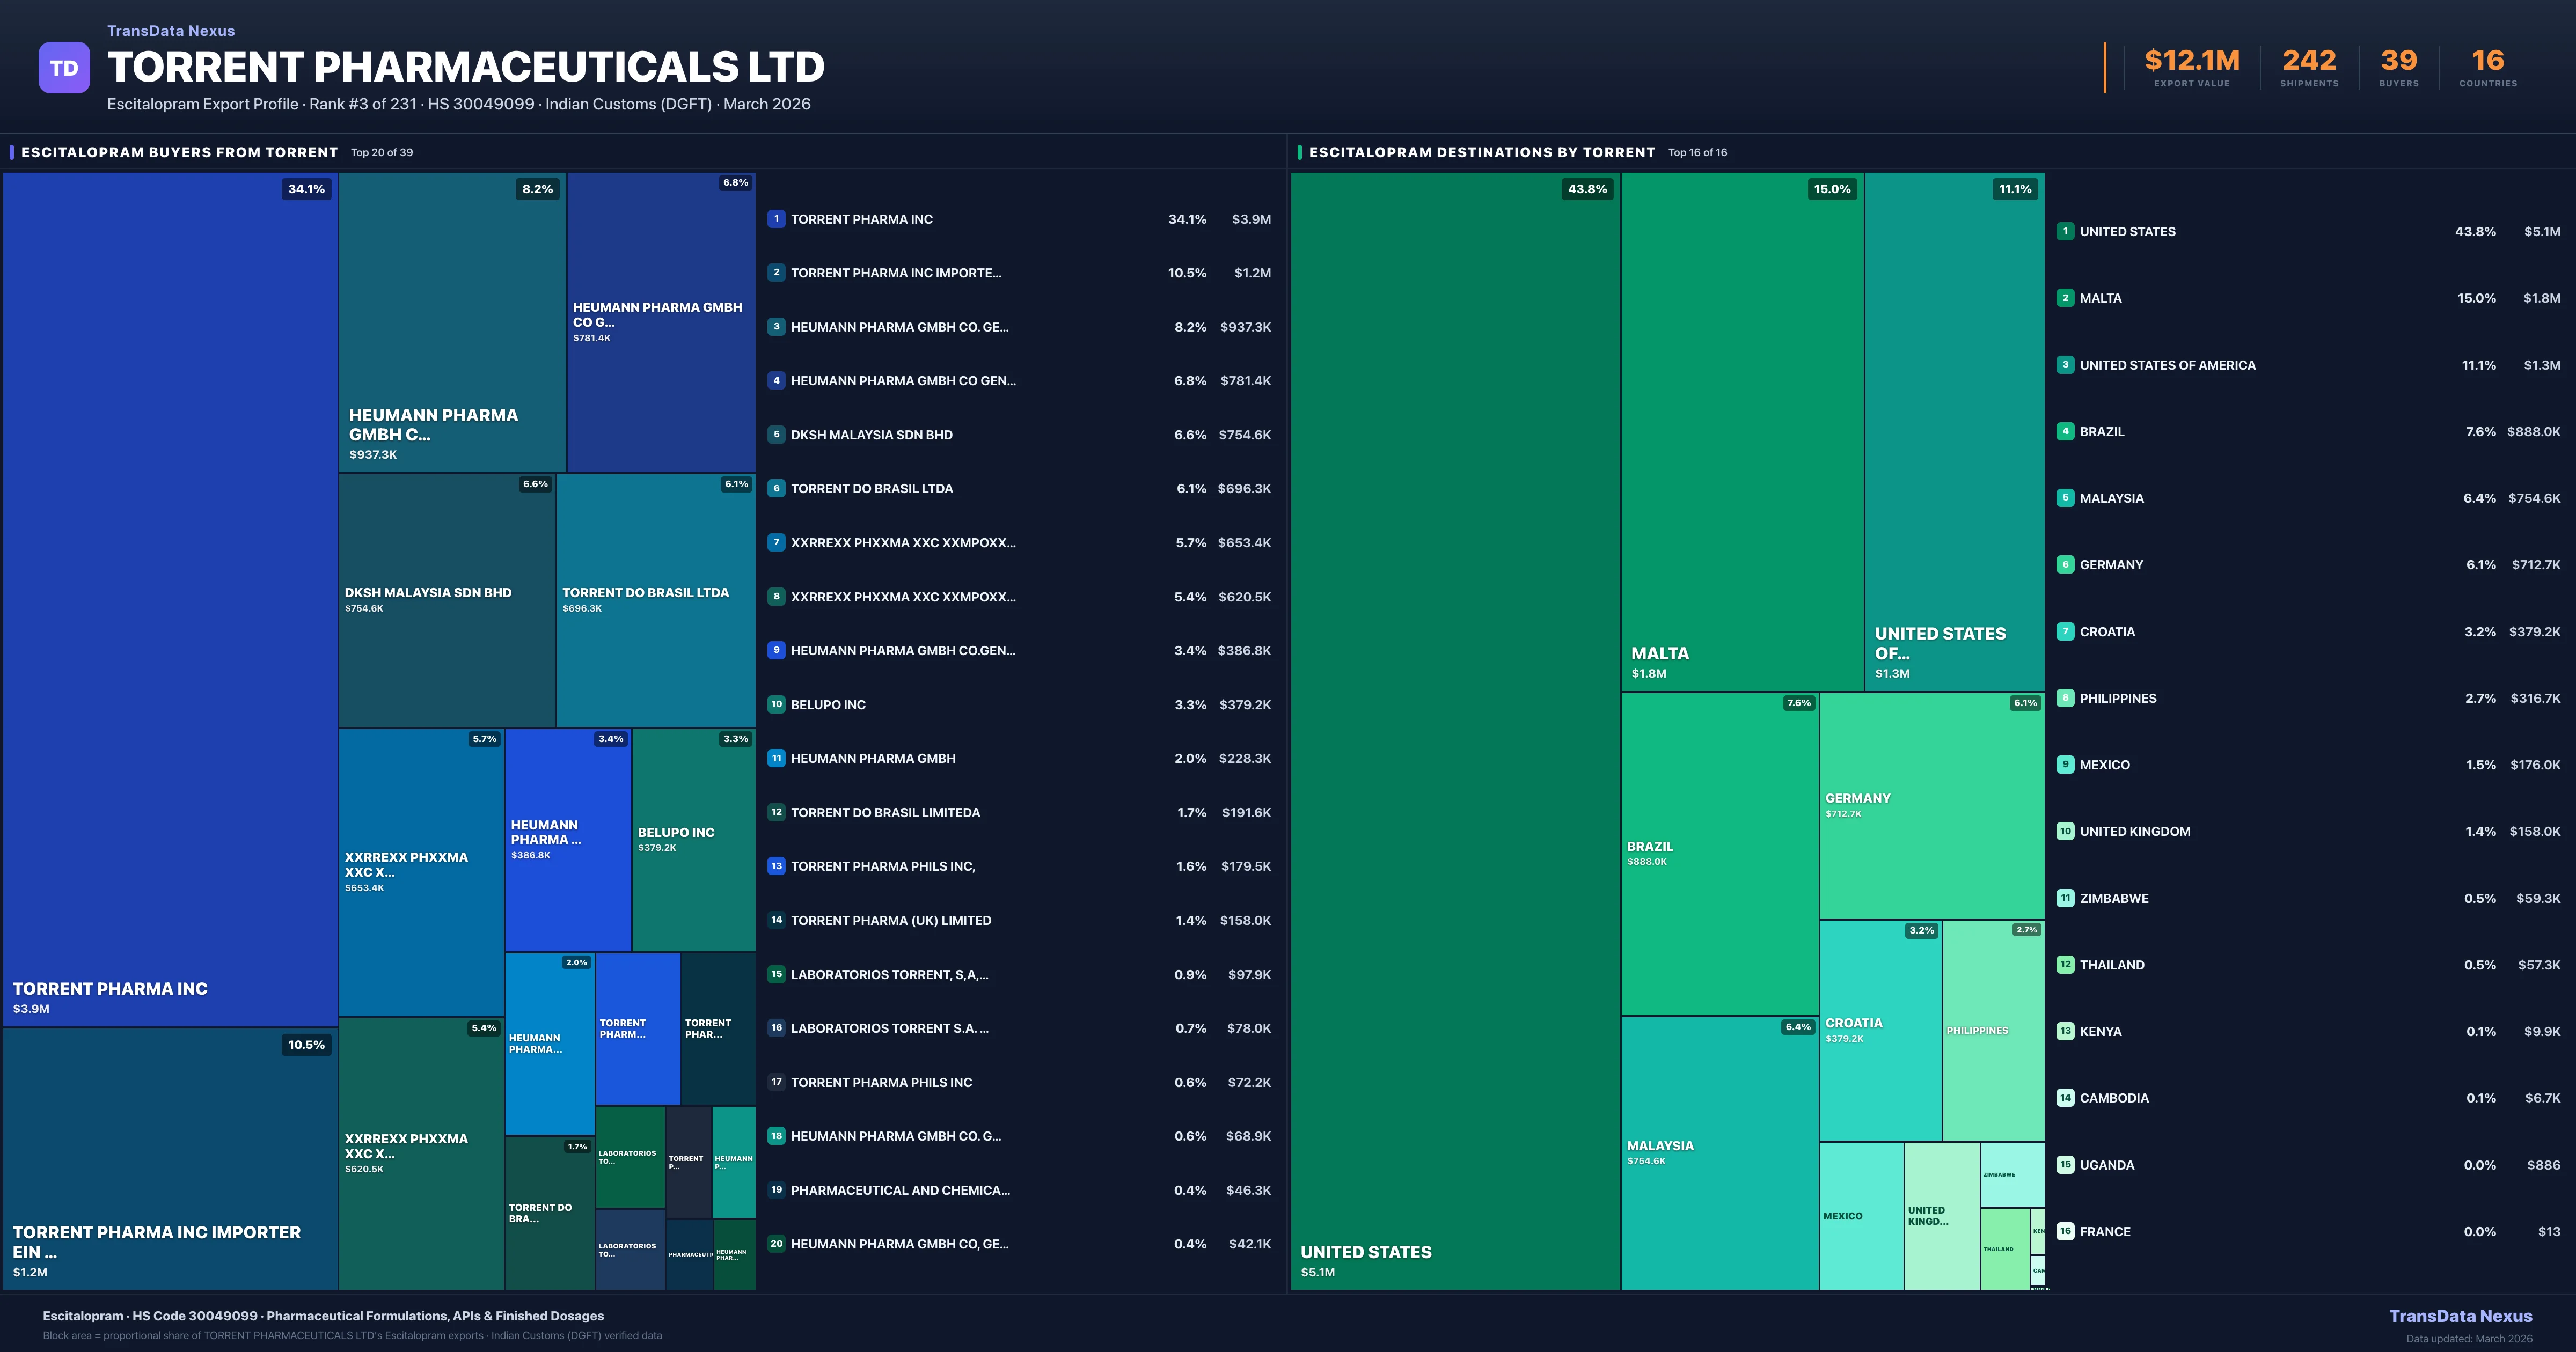Select the $12.1M Export Value stat
Screen dimensions: 2576x1352
(2190, 66)
